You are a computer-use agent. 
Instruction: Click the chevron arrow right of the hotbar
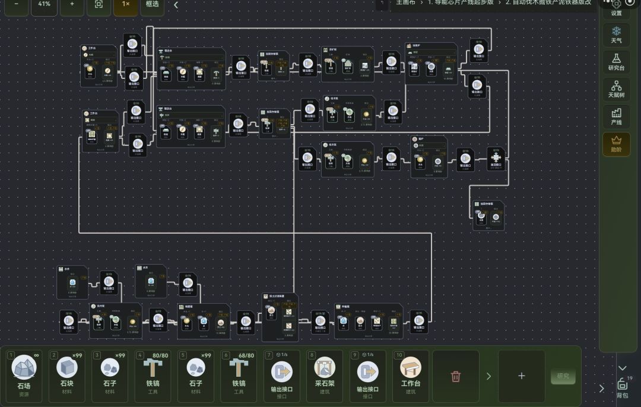click(601, 388)
